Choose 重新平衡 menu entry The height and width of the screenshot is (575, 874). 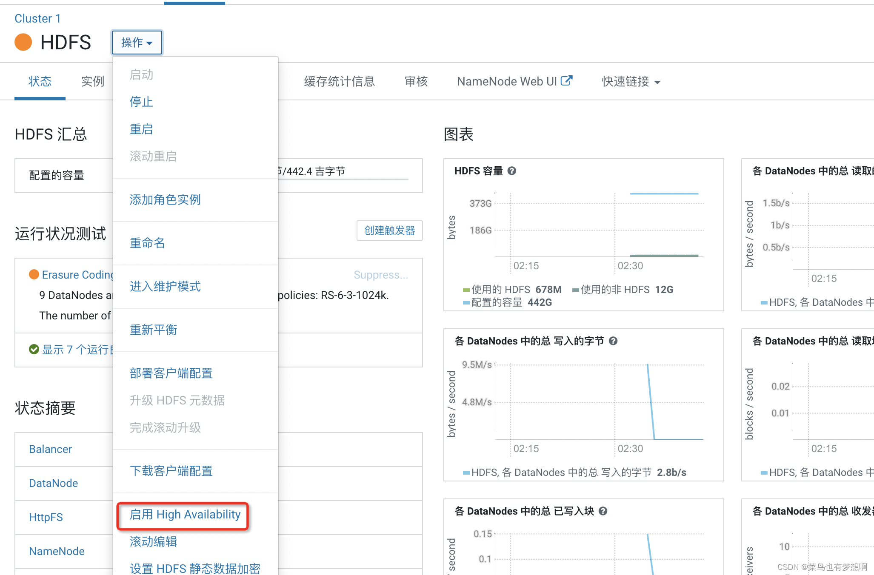click(x=153, y=330)
